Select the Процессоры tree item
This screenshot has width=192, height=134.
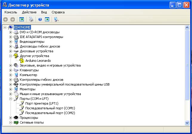click(x=29, y=118)
